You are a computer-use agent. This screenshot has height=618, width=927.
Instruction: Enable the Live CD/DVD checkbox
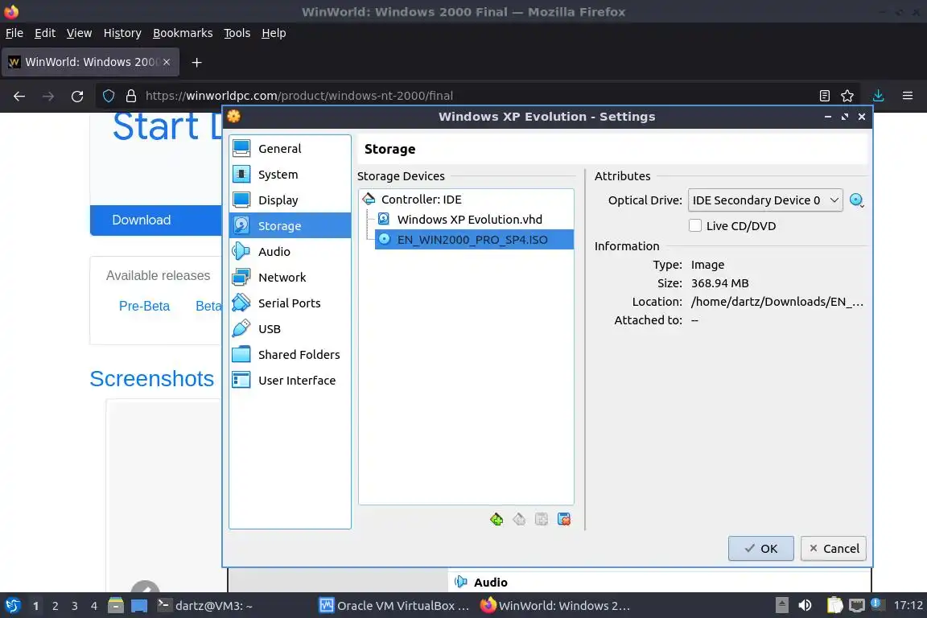pos(695,226)
